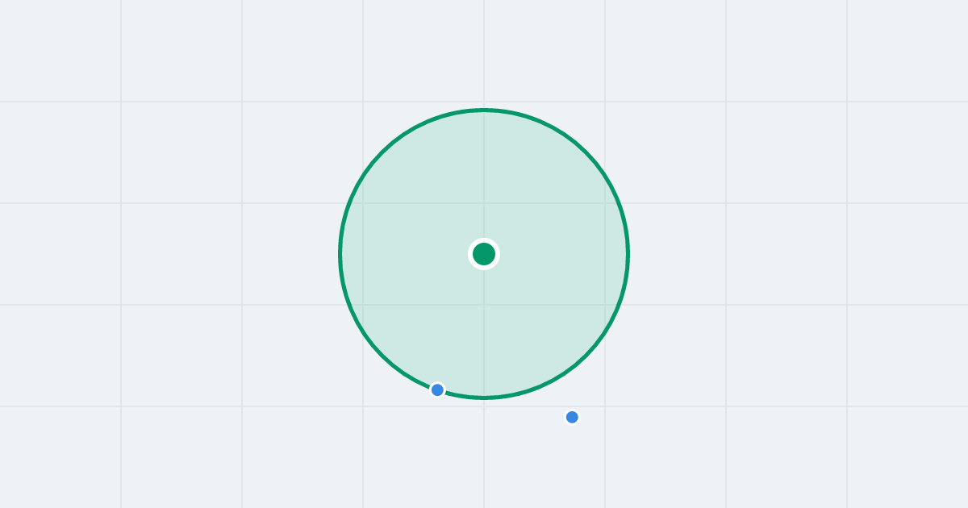Click the circle outline at its bottommost point
This screenshot has height=508, width=968.
(484, 398)
